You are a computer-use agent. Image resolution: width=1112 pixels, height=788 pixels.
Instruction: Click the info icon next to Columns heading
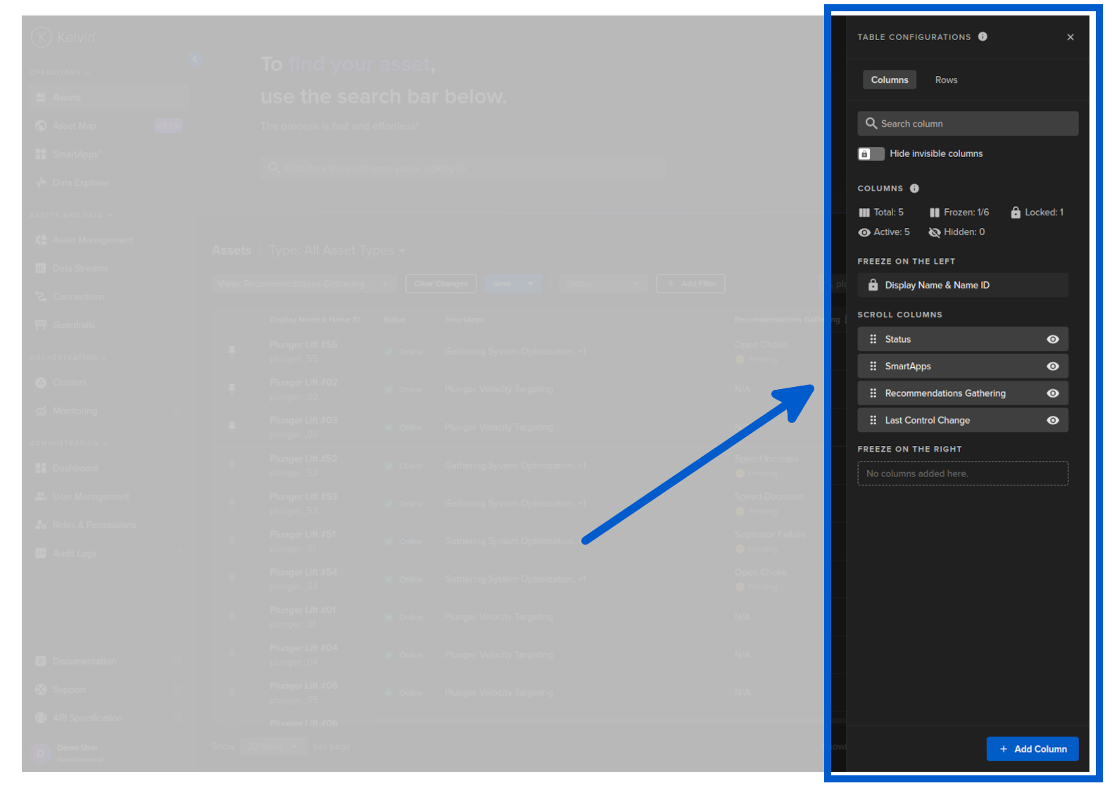[x=914, y=189]
